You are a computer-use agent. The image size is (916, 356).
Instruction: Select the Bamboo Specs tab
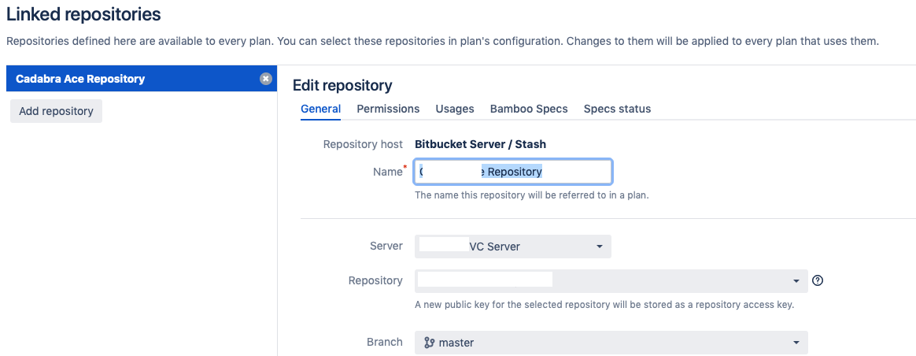point(529,109)
